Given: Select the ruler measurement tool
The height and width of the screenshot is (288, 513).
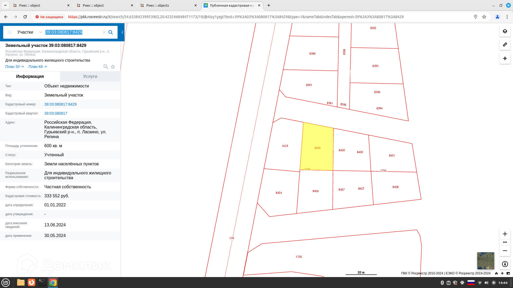Looking at the screenshot, I should click(x=505, y=45).
